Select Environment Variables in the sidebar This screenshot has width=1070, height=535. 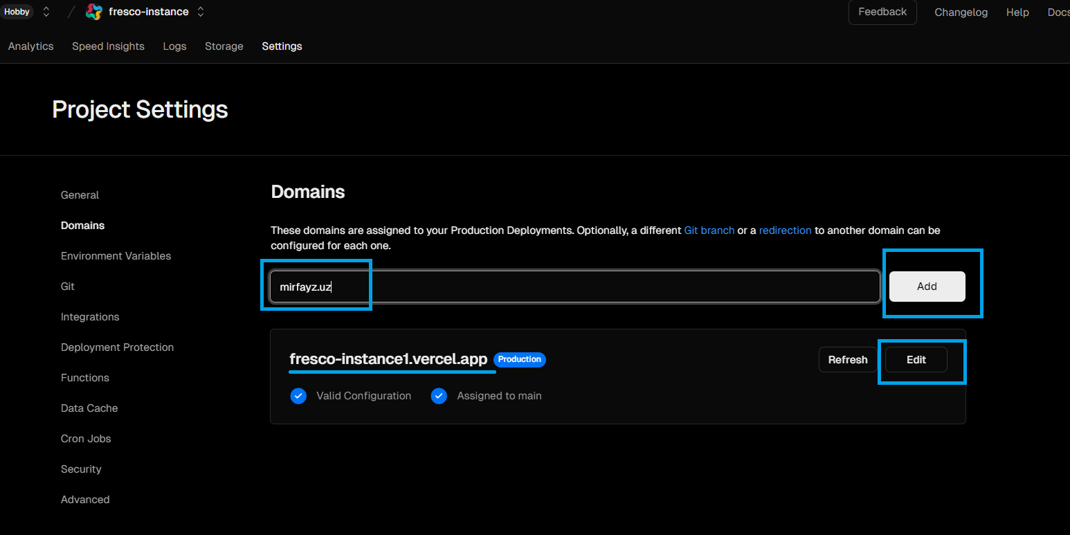point(116,256)
